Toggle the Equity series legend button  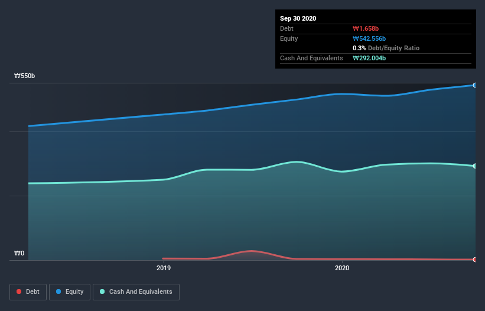[70, 292]
